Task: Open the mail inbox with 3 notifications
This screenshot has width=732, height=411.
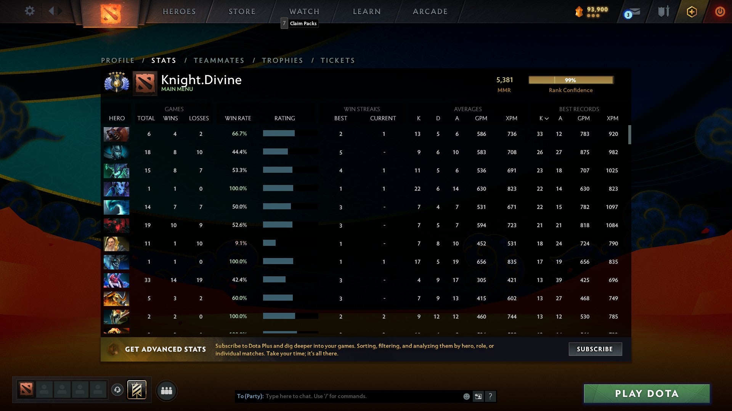Action: tap(632, 11)
